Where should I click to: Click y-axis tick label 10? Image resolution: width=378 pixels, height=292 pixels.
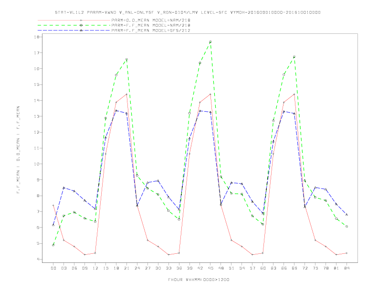point(37,164)
